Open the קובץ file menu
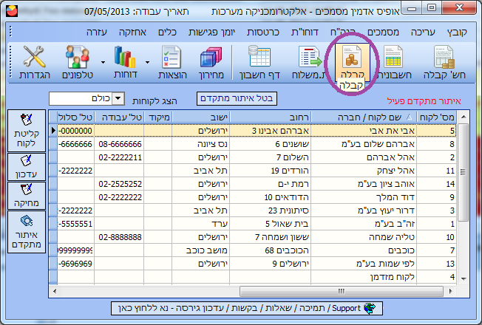 [x=457, y=32]
